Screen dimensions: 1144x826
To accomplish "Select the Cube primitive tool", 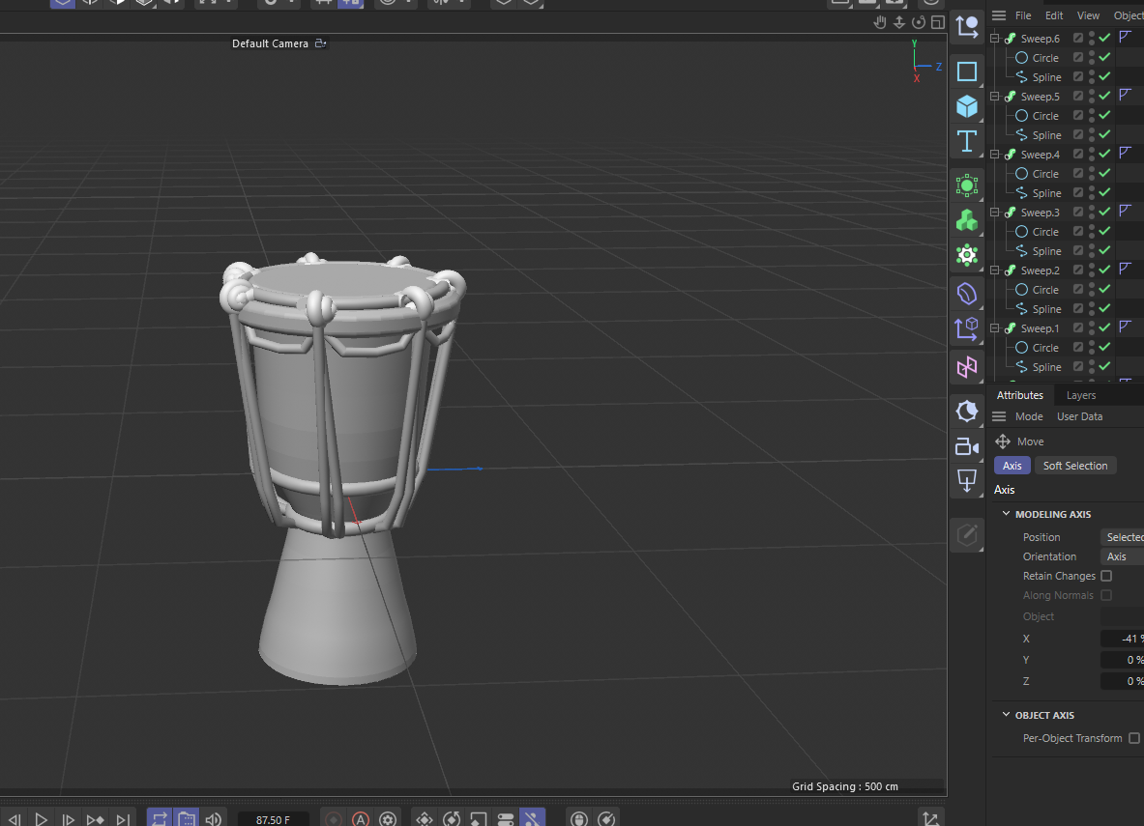I will click(x=966, y=106).
